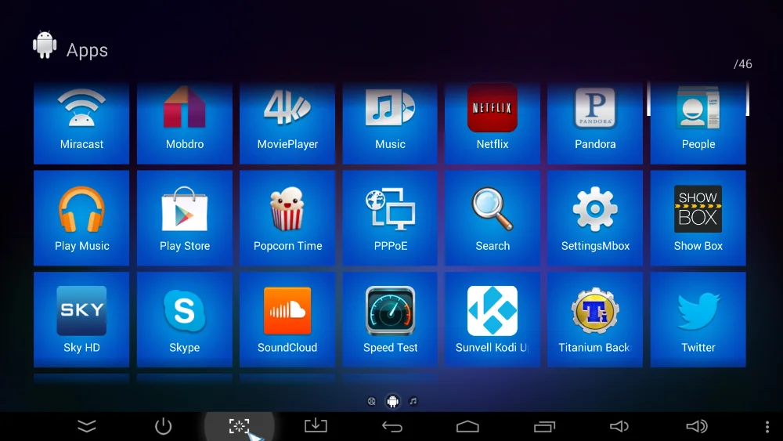The image size is (783, 441).
Task: Open PPPoE network app
Action: pos(390,218)
